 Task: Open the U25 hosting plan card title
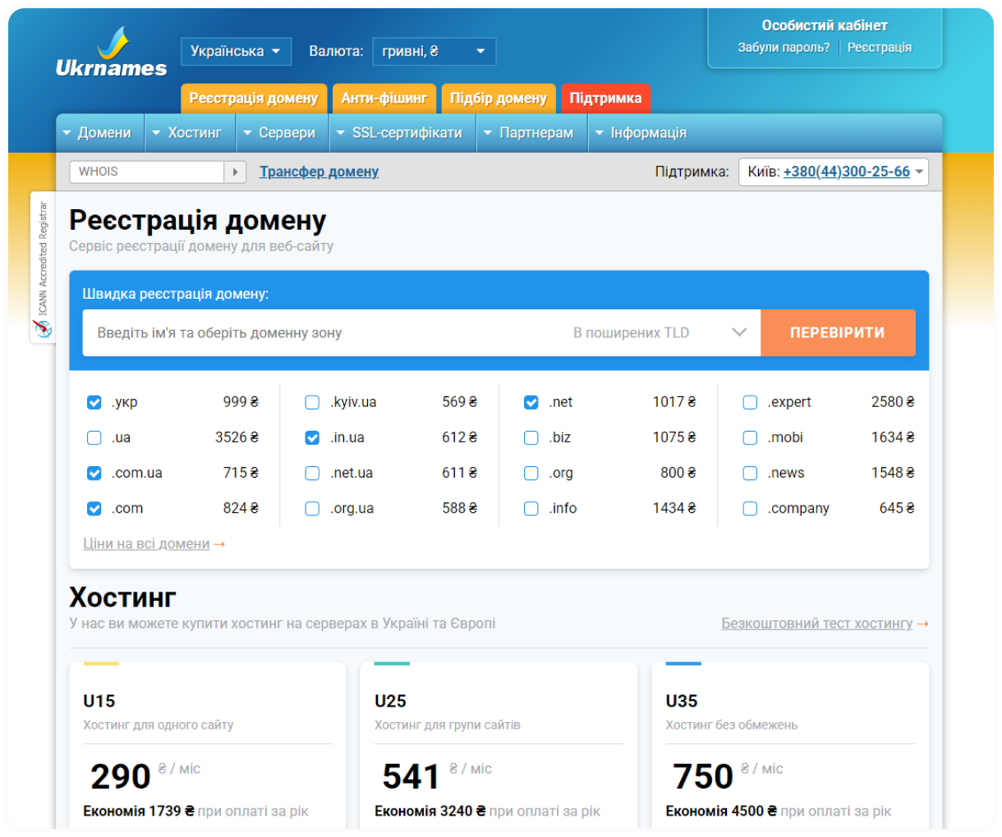click(390, 701)
